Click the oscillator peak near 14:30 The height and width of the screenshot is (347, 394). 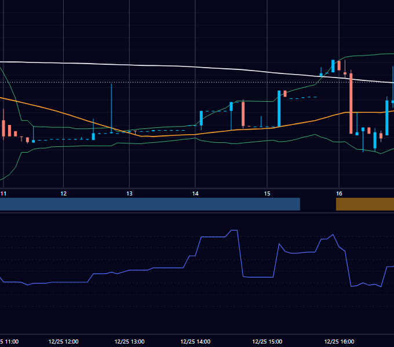pos(234,230)
